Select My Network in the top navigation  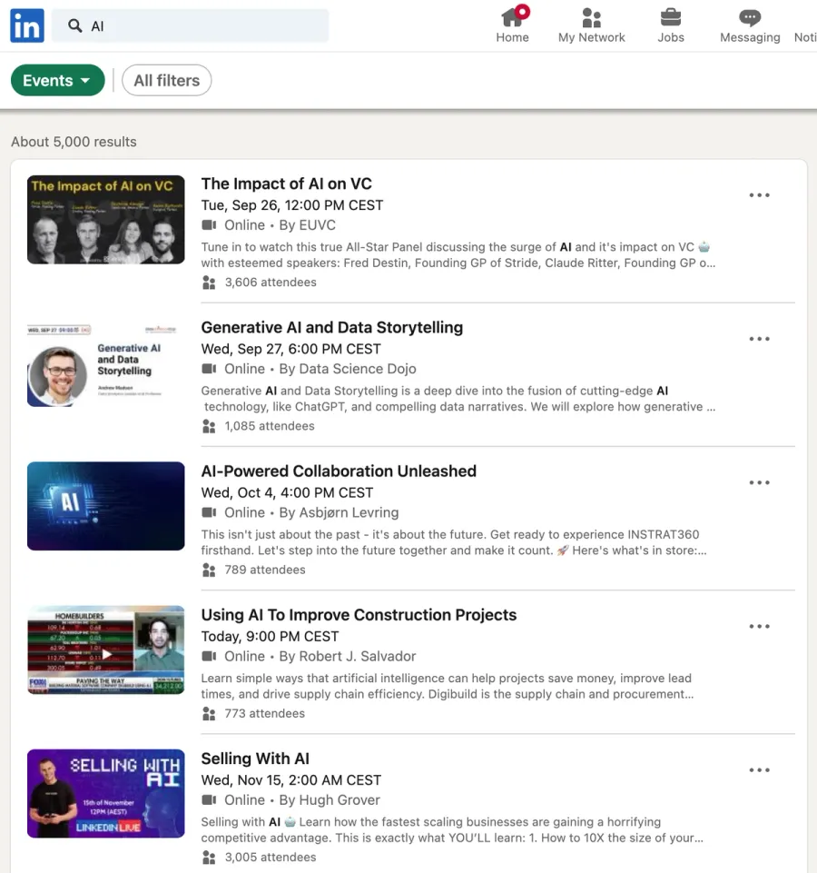point(591,25)
